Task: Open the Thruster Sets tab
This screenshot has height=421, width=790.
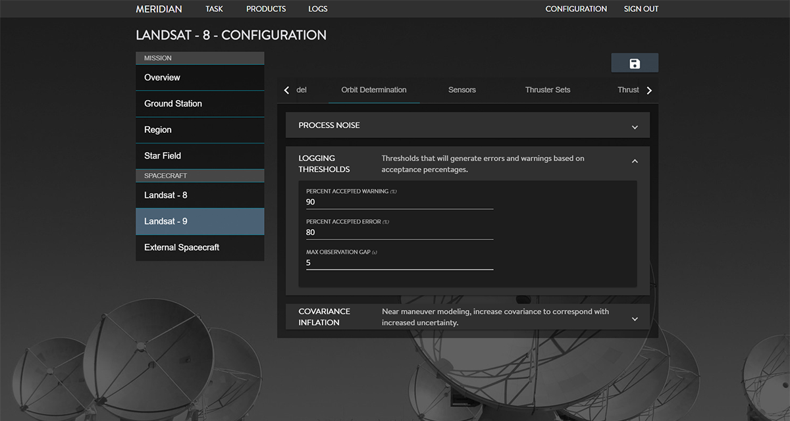Action: point(548,90)
